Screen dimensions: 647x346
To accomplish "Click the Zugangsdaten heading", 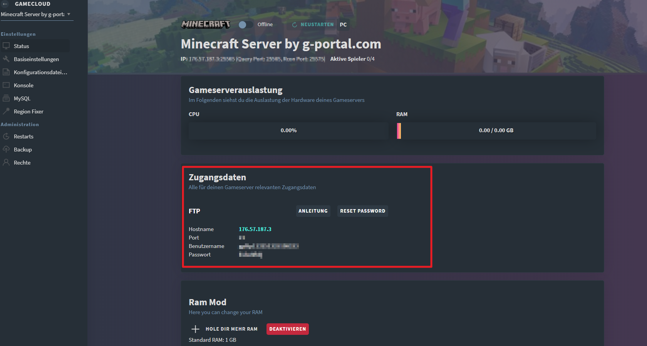I will coord(217,177).
